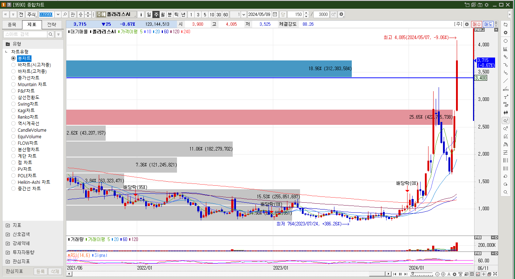This screenshot has height=279, width=515.
Task: Switch to the 전략 tab
Action: [x=52, y=25]
